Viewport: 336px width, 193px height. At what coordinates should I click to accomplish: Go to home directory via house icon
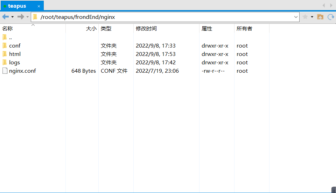(x=320, y=17)
